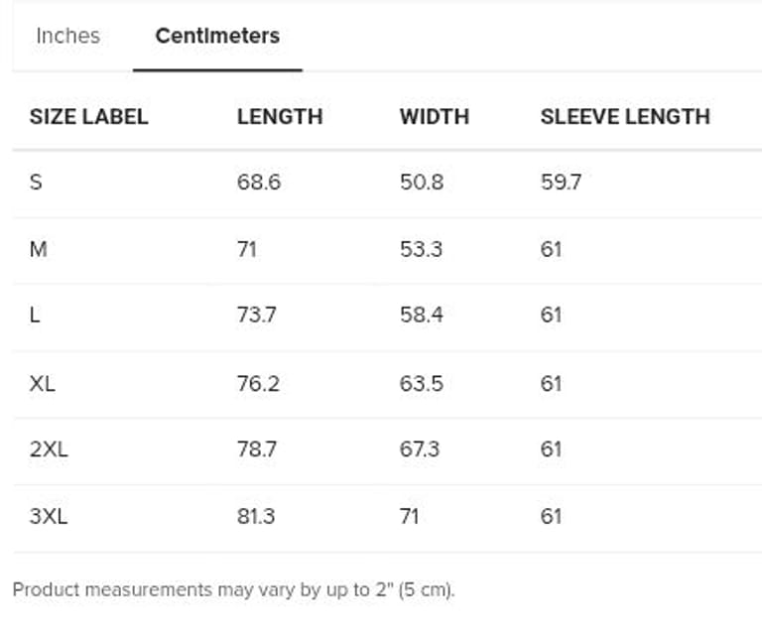The height and width of the screenshot is (634, 762).
Task: Click the 50.8 width value
Action: point(421,183)
